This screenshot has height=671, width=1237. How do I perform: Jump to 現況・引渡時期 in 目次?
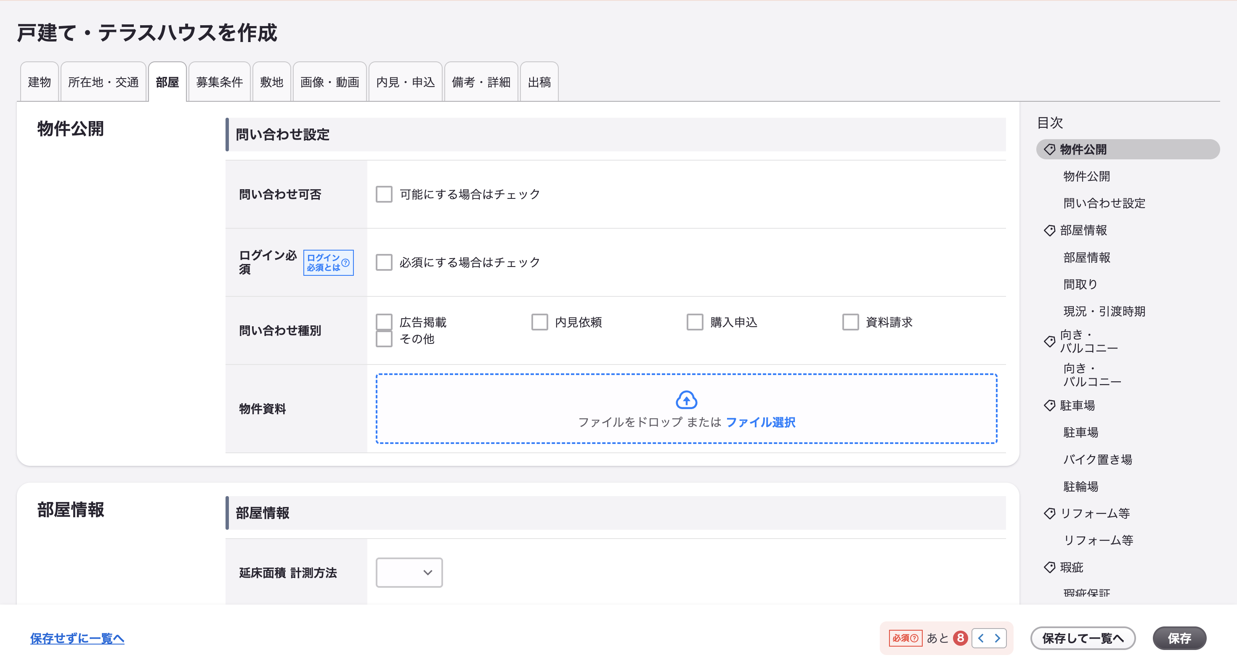pyautogui.click(x=1104, y=311)
